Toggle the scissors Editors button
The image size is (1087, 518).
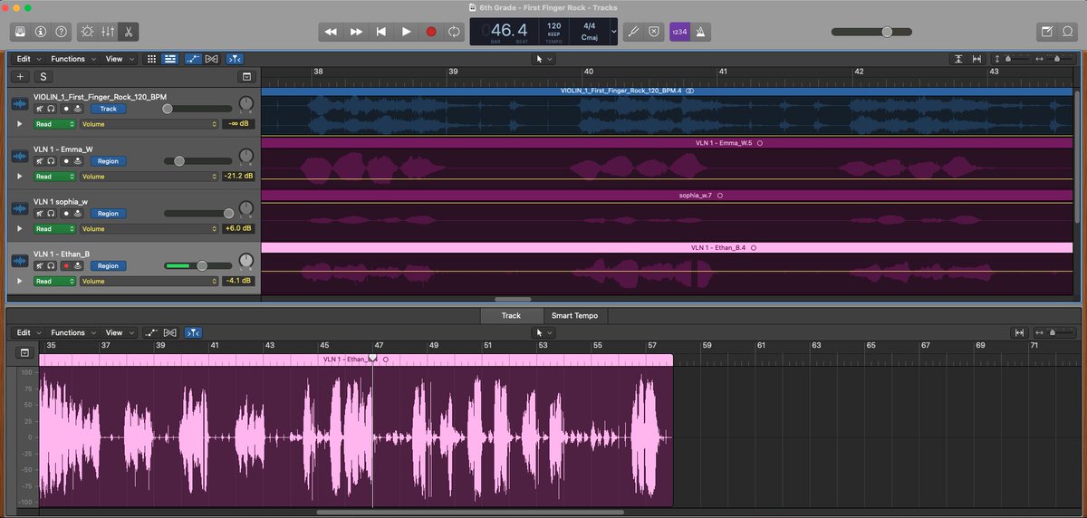tap(129, 31)
